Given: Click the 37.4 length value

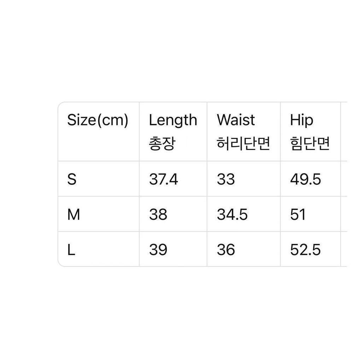Looking at the screenshot, I should click(163, 180).
